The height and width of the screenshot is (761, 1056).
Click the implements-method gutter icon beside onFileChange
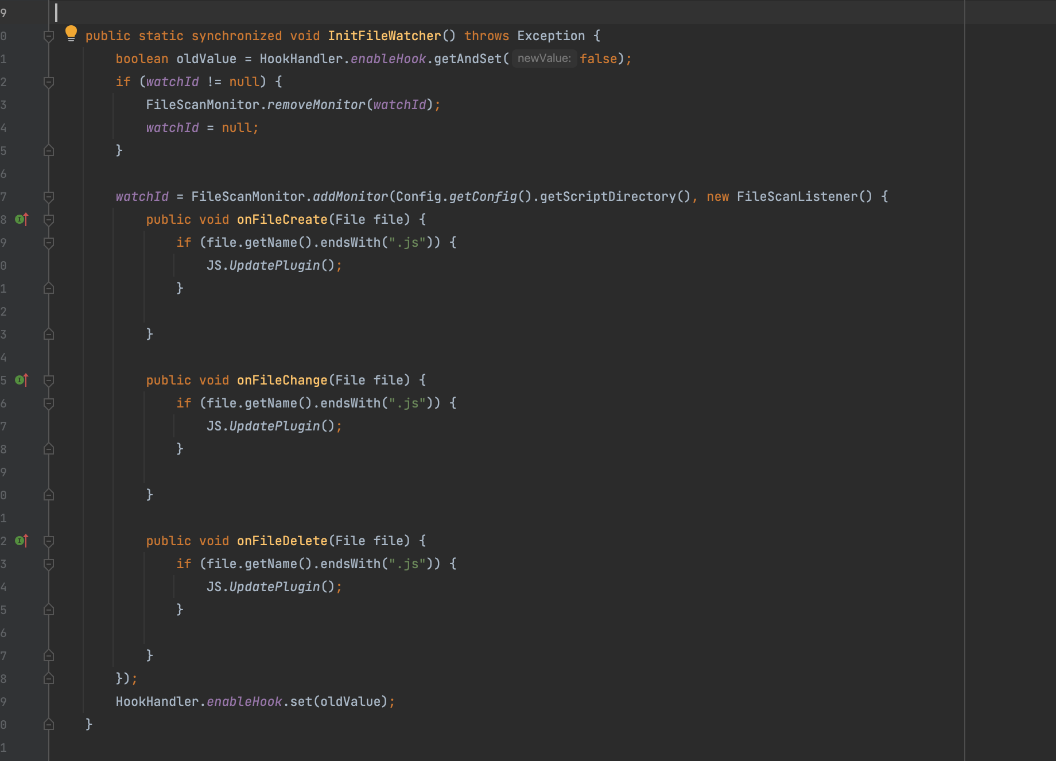[x=20, y=379]
